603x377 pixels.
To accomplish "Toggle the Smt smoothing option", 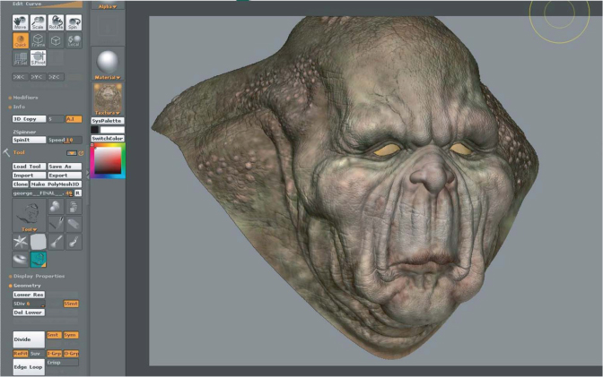I will click(53, 335).
